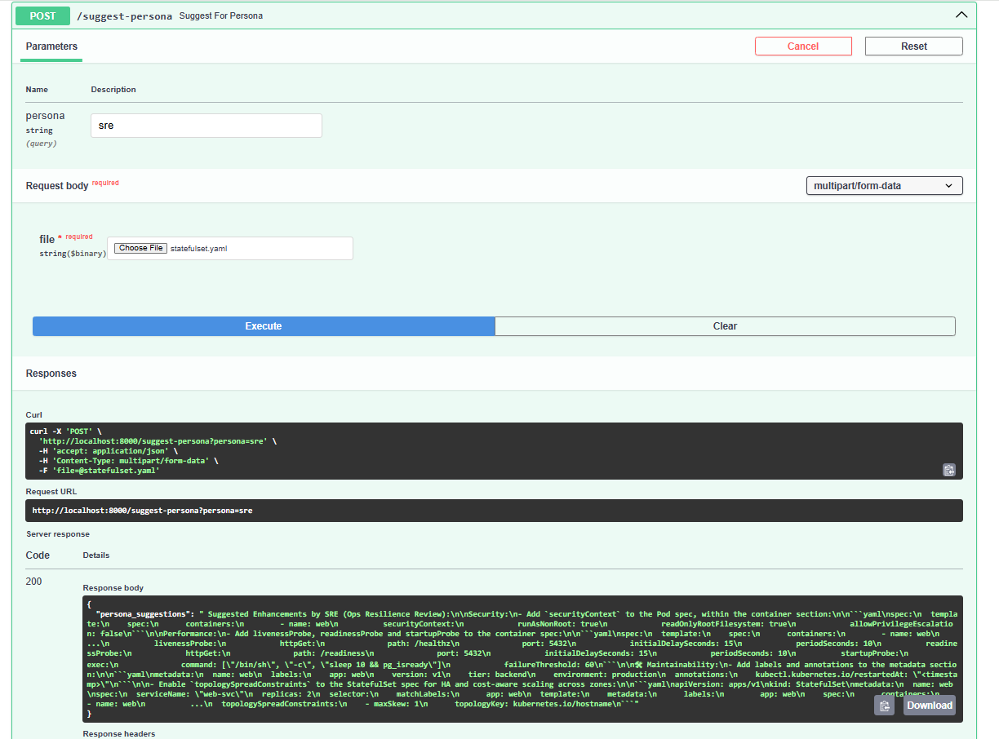Click the Responses section heading
Viewport: 999px width, 739px height.
coord(51,374)
